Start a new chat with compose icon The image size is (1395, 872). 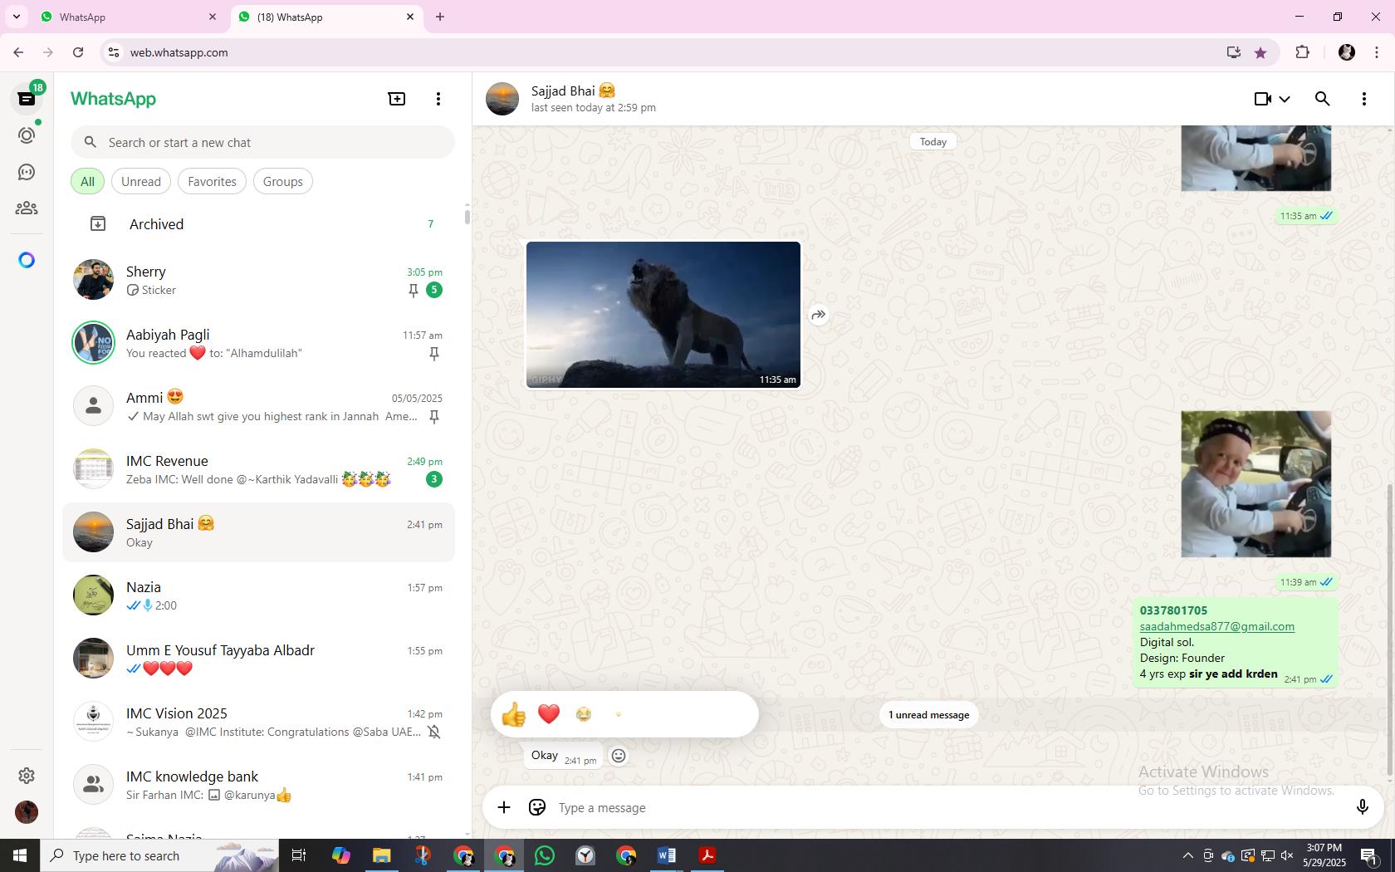tap(397, 99)
